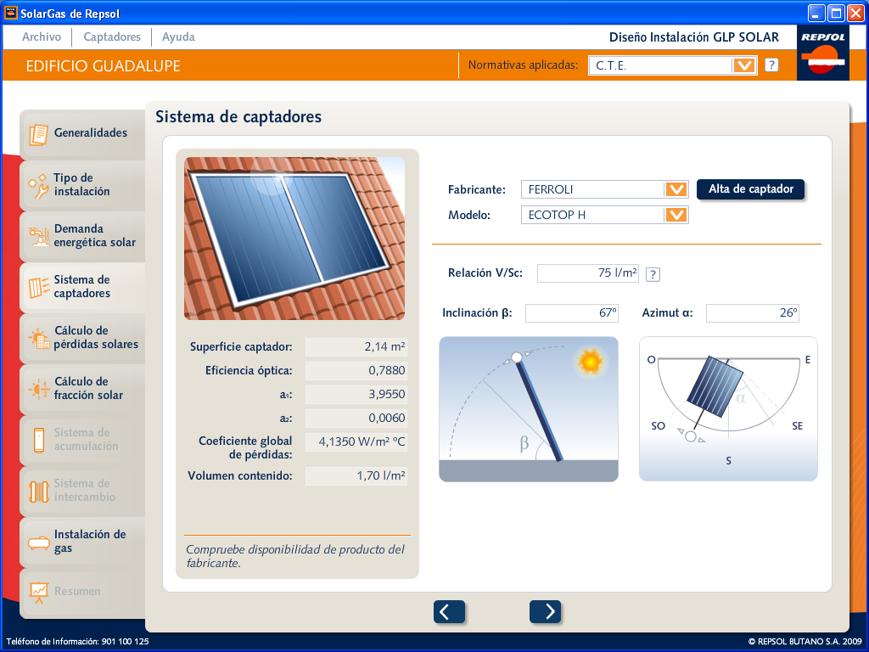This screenshot has width=869, height=652.
Task: Click the Tipo de instalación wrench icon
Action: (38, 186)
